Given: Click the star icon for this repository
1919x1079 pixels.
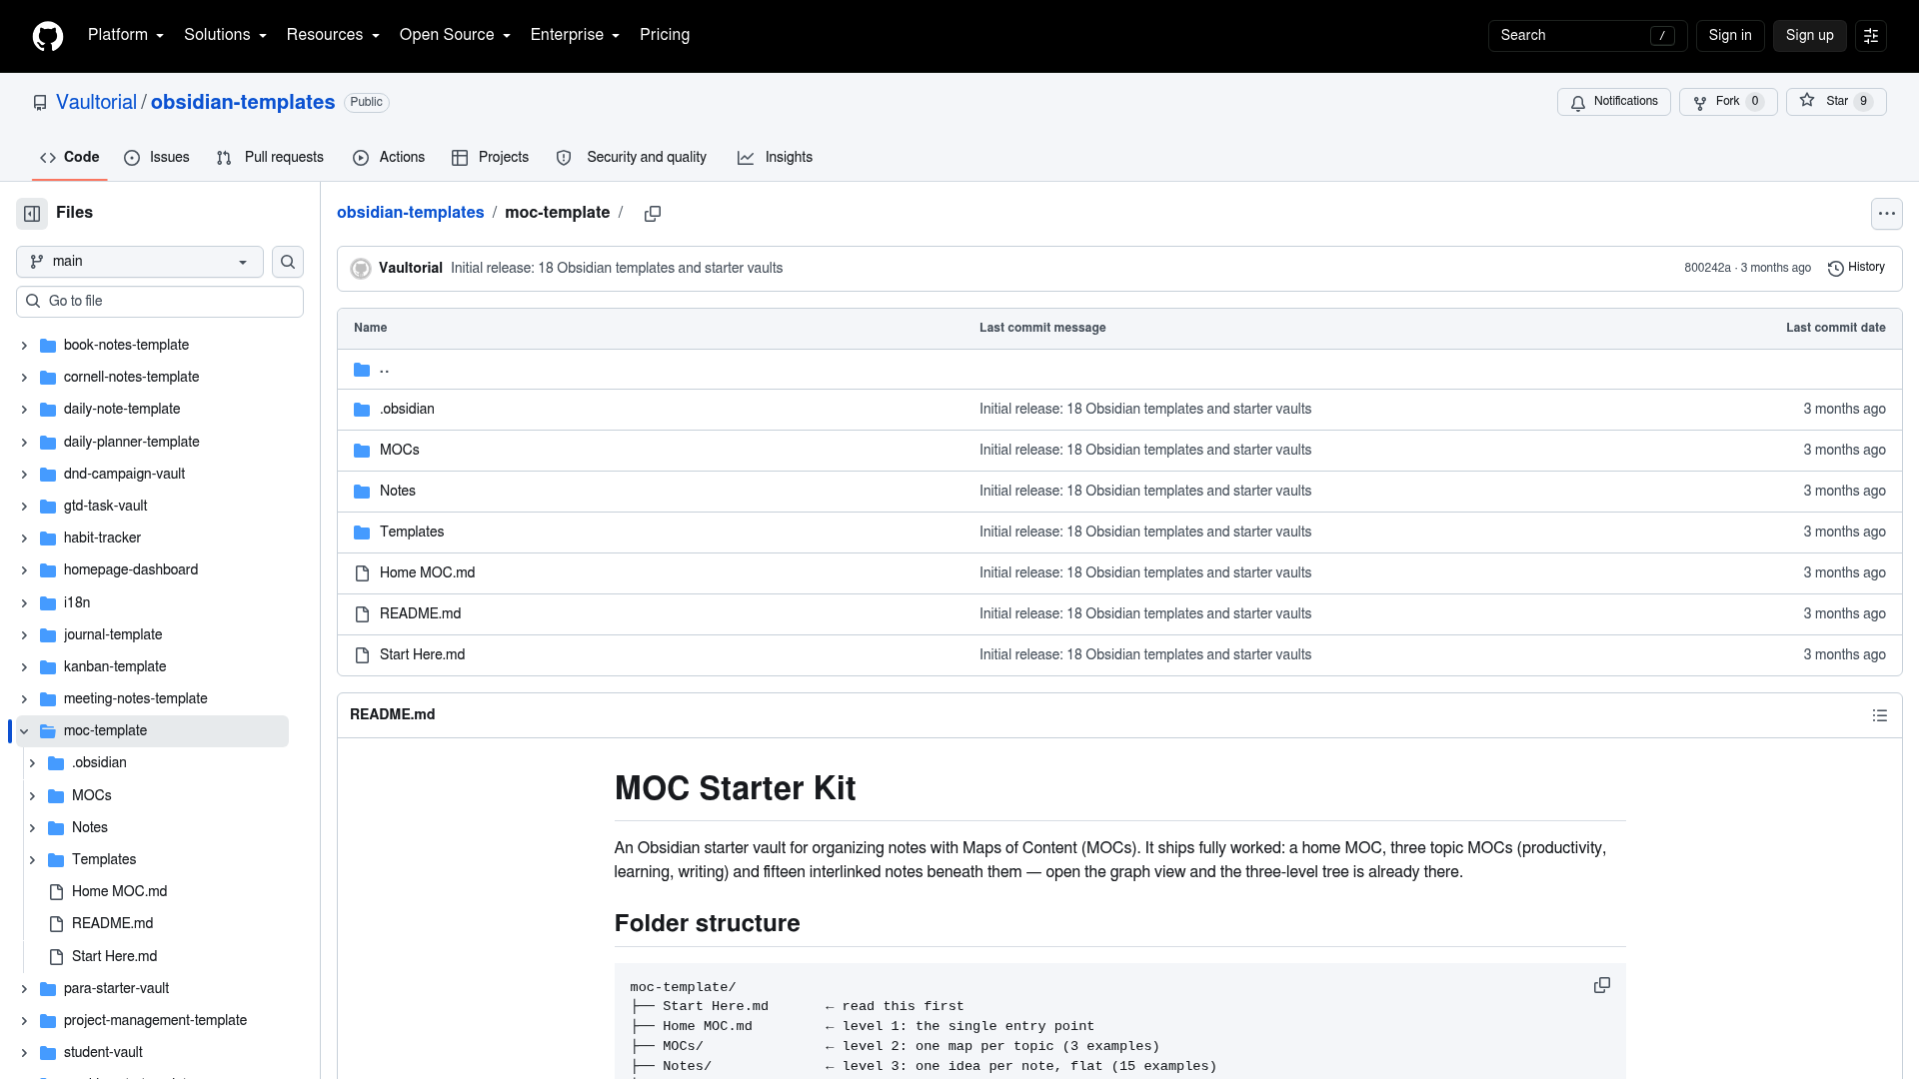Looking at the screenshot, I should coord(1807,100).
